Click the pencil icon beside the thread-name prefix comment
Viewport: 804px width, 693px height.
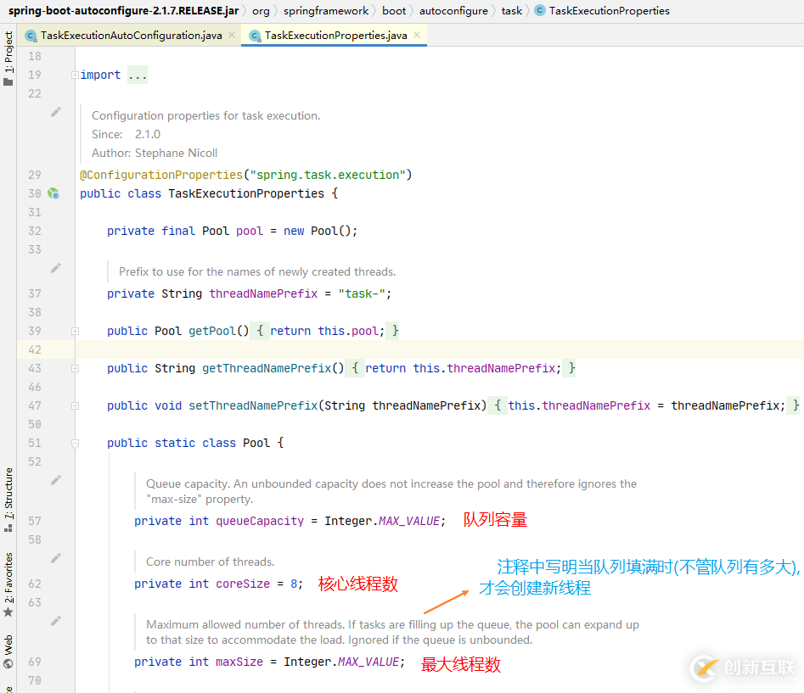(x=56, y=268)
